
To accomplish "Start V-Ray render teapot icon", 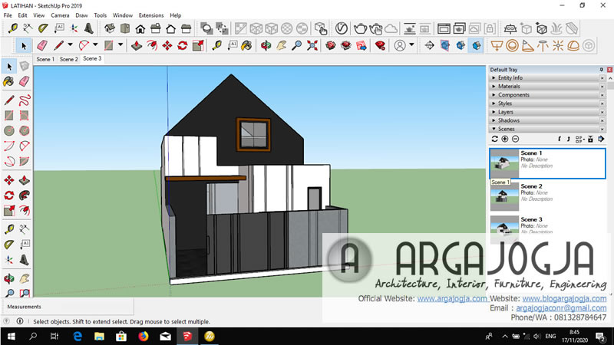I will tap(360, 28).
